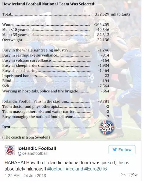The height and width of the screenshot is (181, 142).
Task: Click the WeChat watermark logo icon
Action: (x=123, y=175)
